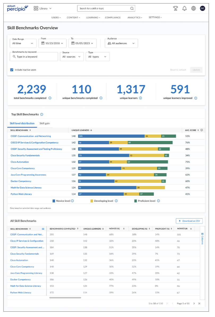Open the USERS menu
Viewport: 215px width, 317px height.
point(56,18)
